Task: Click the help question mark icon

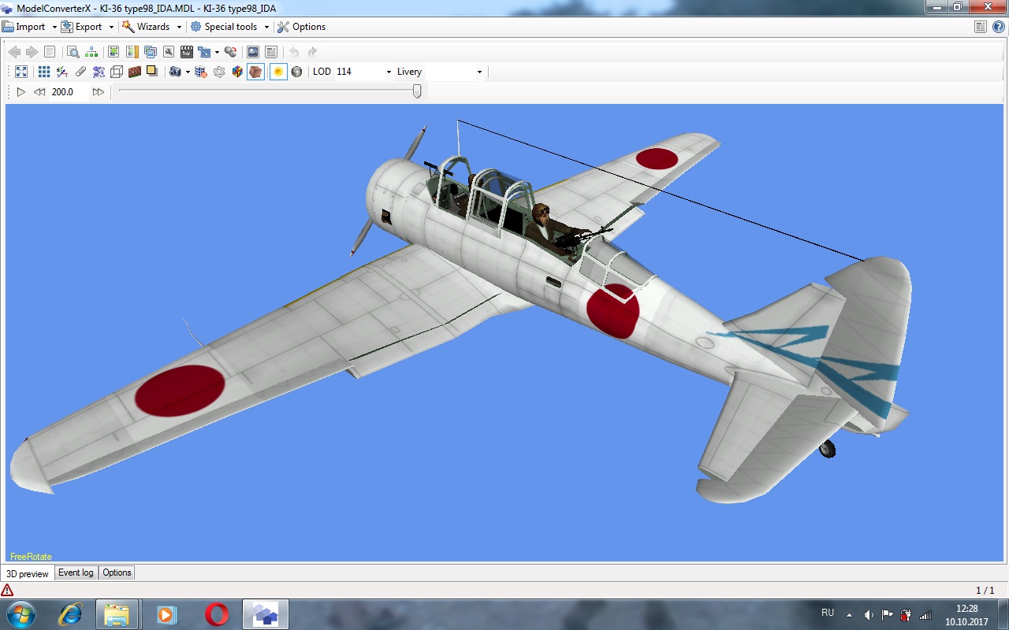Action: click(x=998, y=27)
